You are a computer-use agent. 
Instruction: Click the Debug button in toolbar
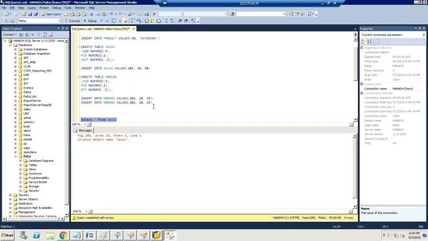click(90, 21)
